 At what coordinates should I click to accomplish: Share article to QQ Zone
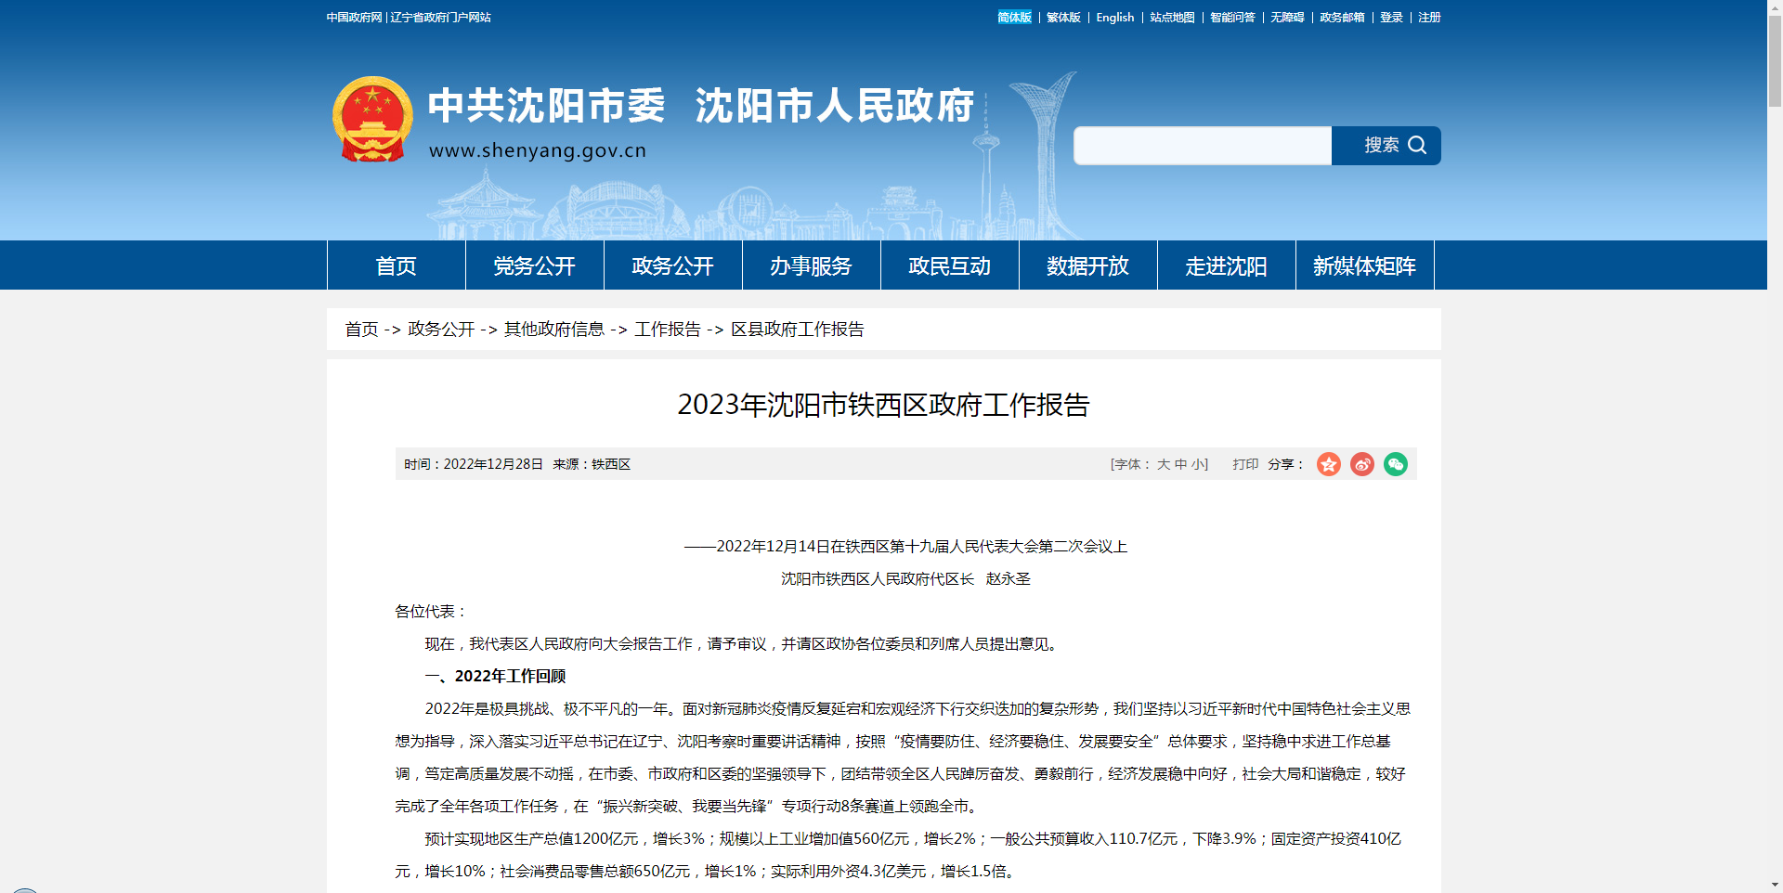[1329, 464]
